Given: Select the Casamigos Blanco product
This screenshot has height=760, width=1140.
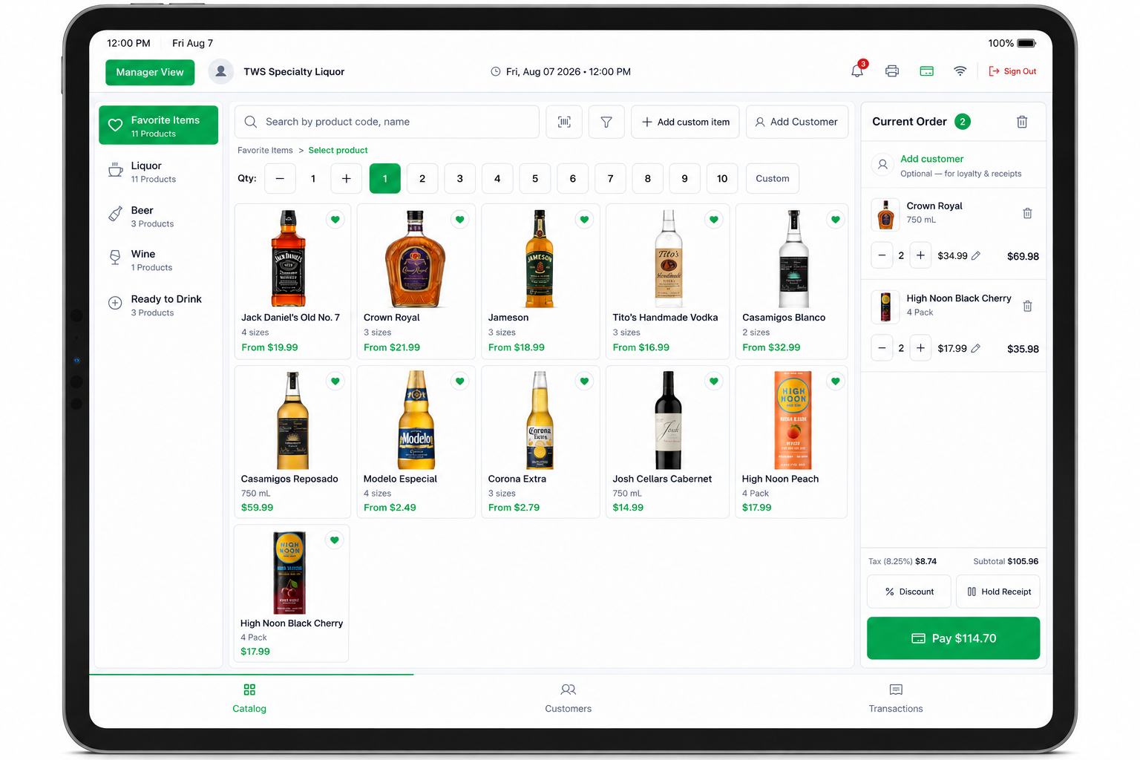Looking at the screenshot, I should (791, 281).
